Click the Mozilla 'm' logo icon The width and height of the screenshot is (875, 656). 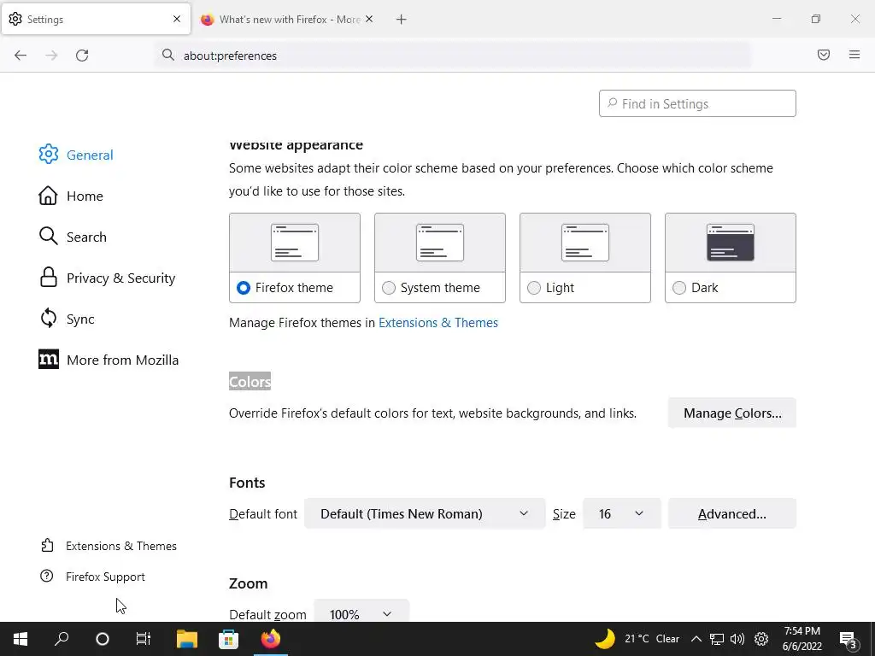tap(49, 360)
